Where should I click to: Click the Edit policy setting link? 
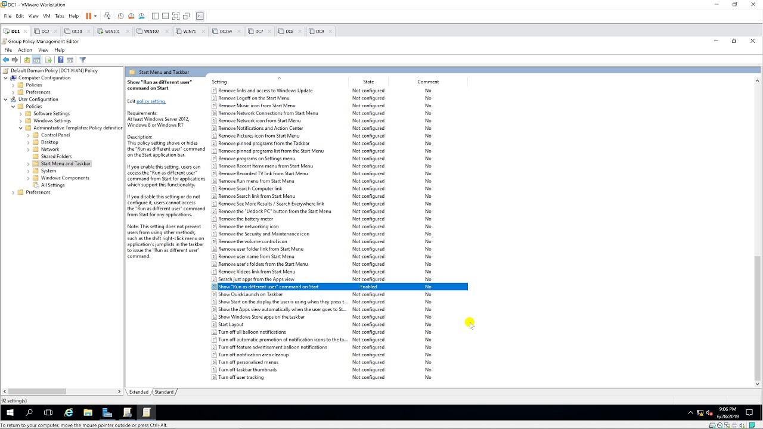tap(151, 101)
